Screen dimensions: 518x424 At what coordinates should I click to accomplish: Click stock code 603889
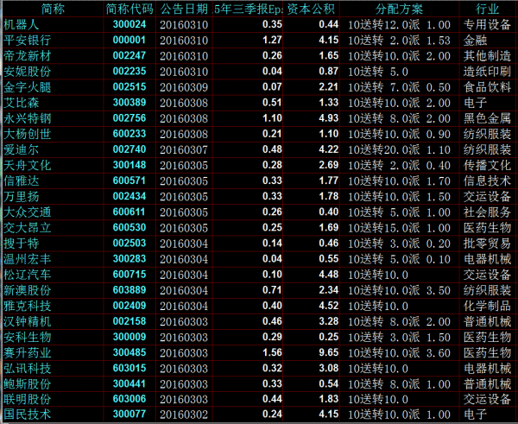pos(129,289)
